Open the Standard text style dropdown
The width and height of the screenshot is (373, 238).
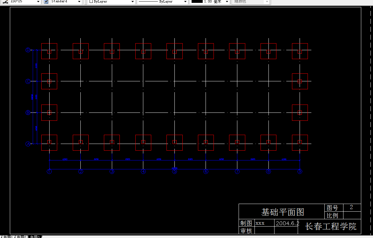pyautogui.click(x=79, y=2)
